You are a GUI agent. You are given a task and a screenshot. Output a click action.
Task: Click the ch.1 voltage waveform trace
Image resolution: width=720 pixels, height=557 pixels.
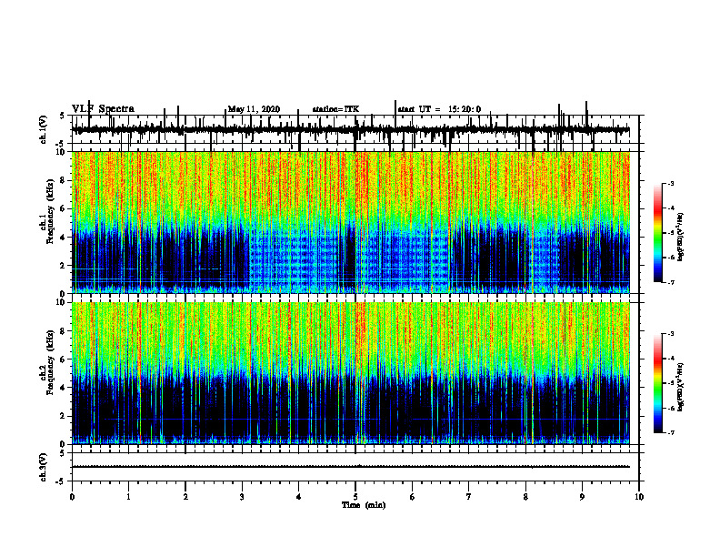click(x=351, y=130)
